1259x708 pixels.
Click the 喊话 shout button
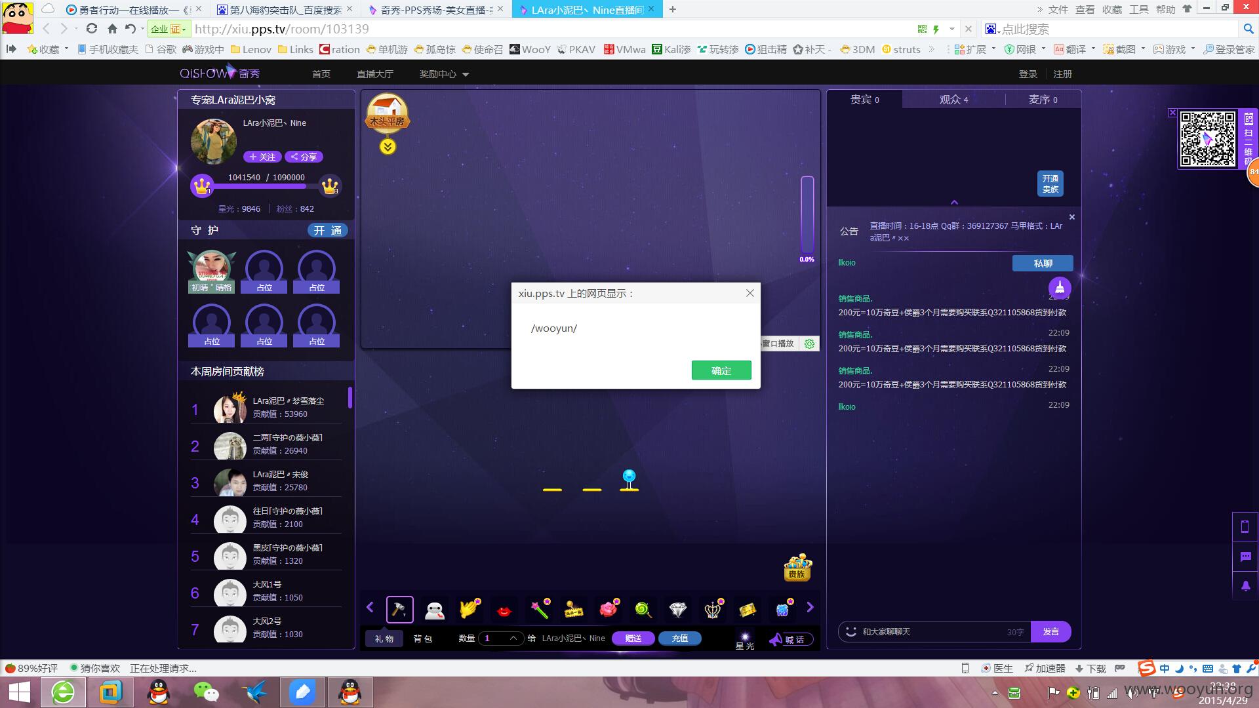pyautogui.click(x=791, y=639)
